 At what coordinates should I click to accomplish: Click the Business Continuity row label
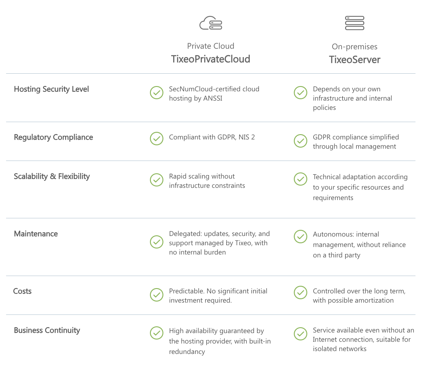[x=47, y=330]
